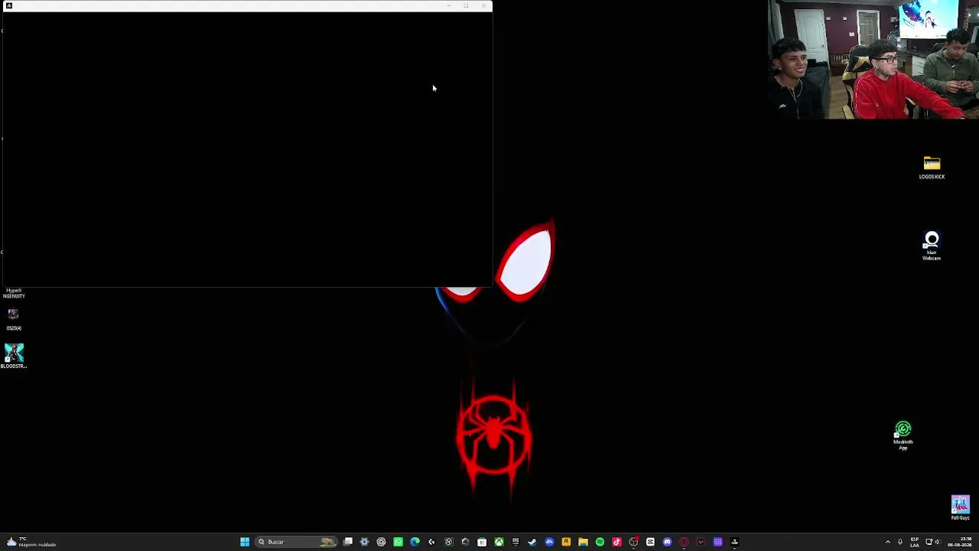Launch ChatGPT from the taskbar

[381, 542]
